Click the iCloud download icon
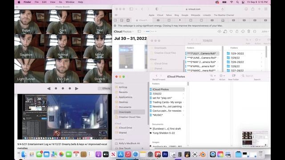Image resolution: width=285 pixels, height=160 pixels. tap(243, 32)
